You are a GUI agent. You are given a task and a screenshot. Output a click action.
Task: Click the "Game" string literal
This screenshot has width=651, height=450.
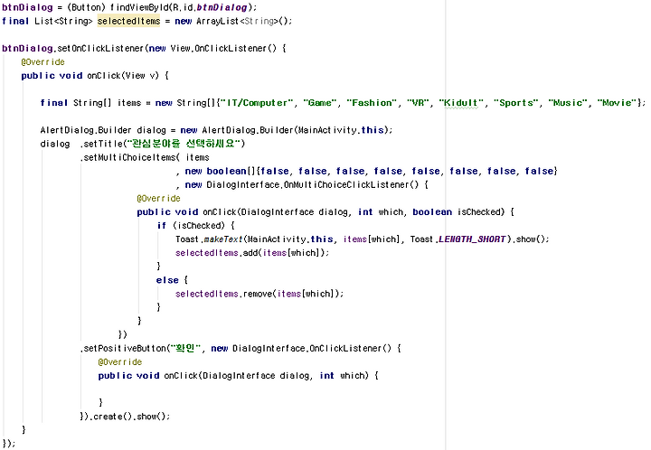coord(319,102)
